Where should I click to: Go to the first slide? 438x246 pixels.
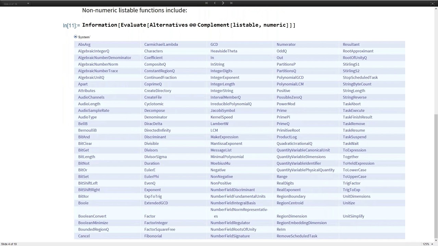(x=207, y=3)
